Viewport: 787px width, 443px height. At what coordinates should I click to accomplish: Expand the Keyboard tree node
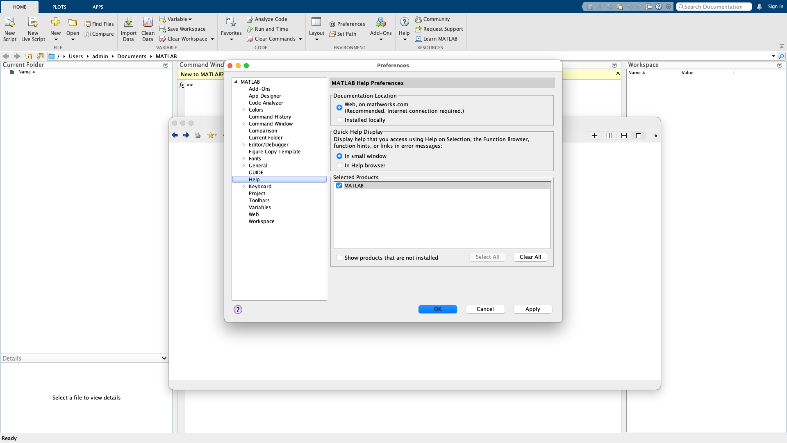243,187
